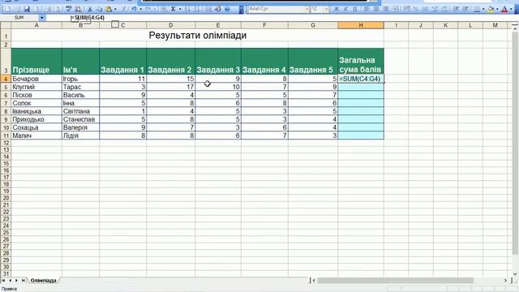Select row 4 header

[6, 79]
